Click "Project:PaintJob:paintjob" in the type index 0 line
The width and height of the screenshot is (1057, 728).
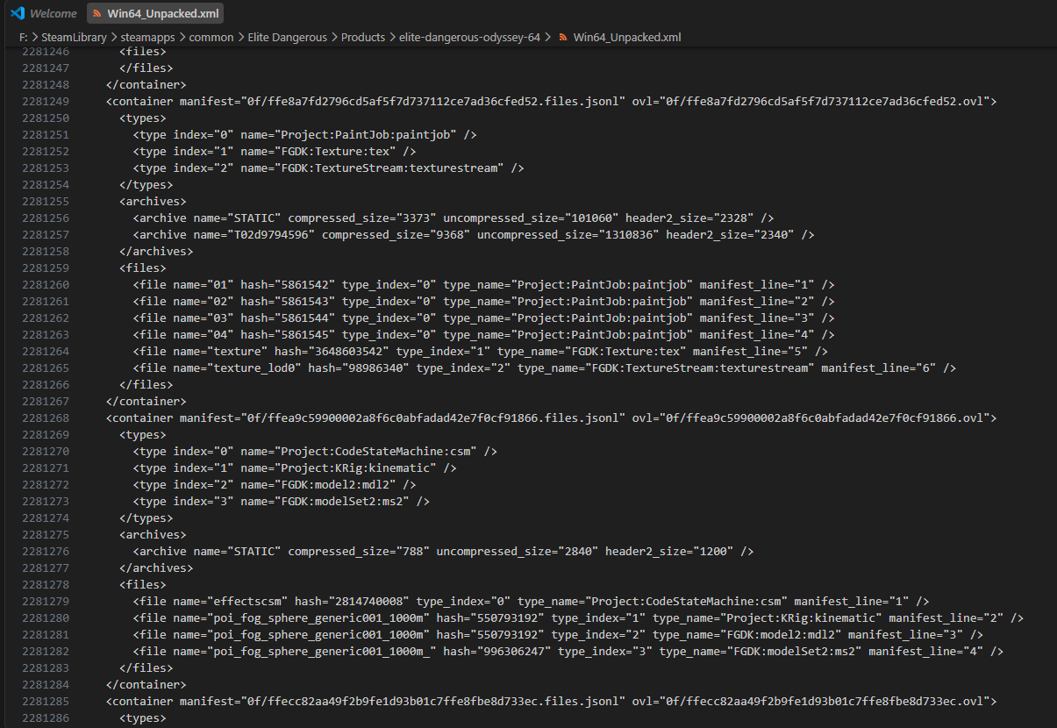(x=368, y=135)
